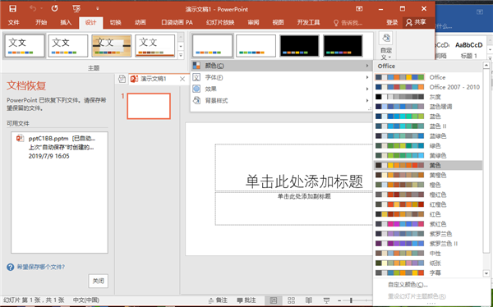Switch to the 动画 animations tab
Image resolution: width=493 pixels, height=307 pixels.
tap(141, 22)
